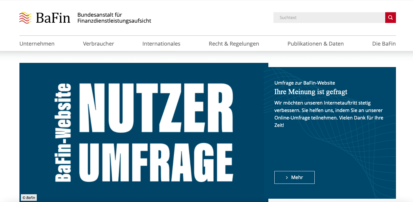Open the Publikationen & Daten menu
The image size is (413, 202).
click(316, 44)
